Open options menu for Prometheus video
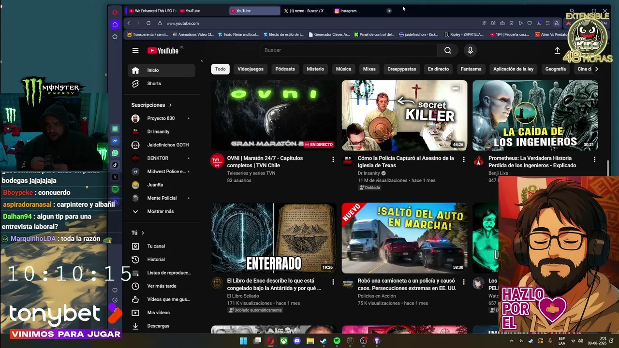 594,159
